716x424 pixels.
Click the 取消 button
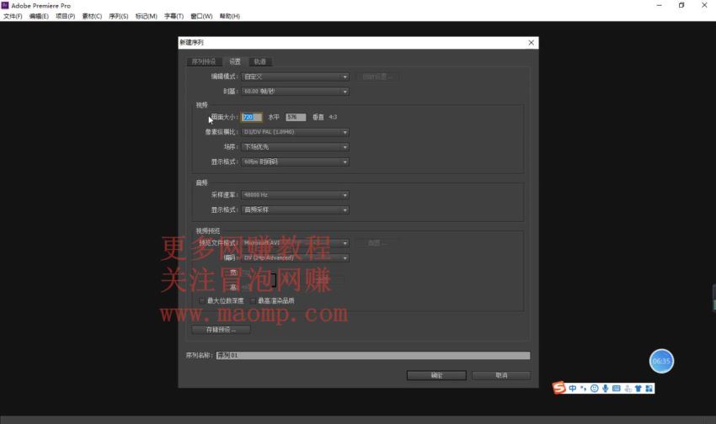point(501,375)
